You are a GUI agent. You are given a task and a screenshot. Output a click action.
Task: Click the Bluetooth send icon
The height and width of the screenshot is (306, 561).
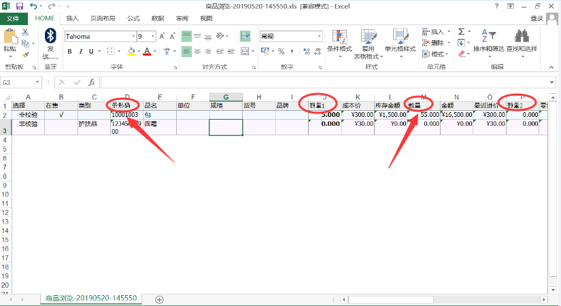[x=50, y=36]
